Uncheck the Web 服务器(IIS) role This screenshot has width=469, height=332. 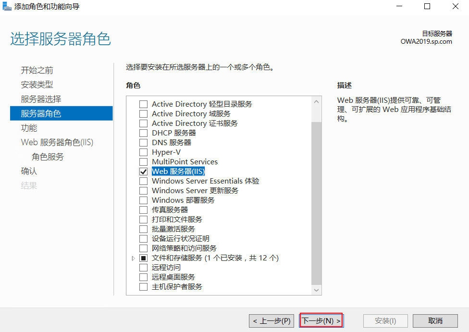click(x=143, y=171)
